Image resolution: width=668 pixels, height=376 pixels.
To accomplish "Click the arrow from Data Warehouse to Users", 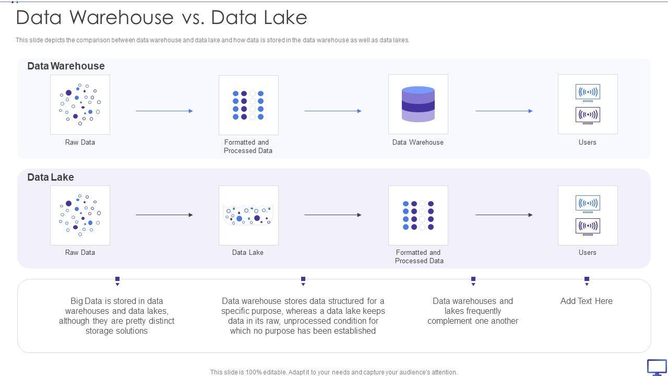I will coord(504,111).
